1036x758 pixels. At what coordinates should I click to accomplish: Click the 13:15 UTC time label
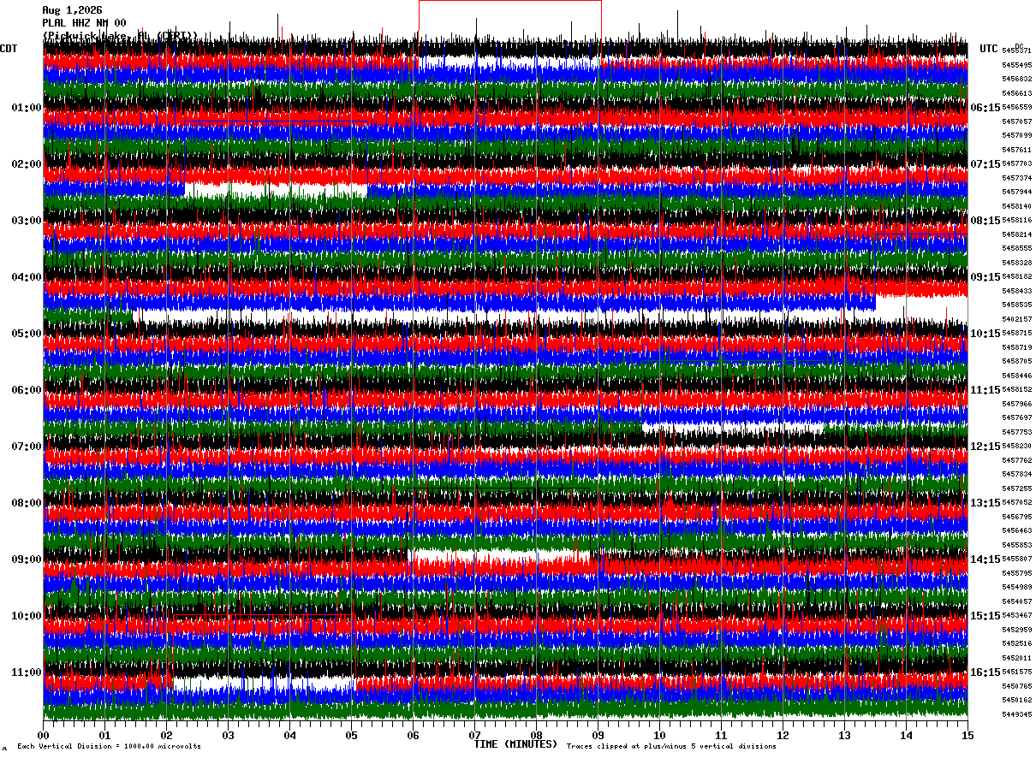tap(985, 503)
